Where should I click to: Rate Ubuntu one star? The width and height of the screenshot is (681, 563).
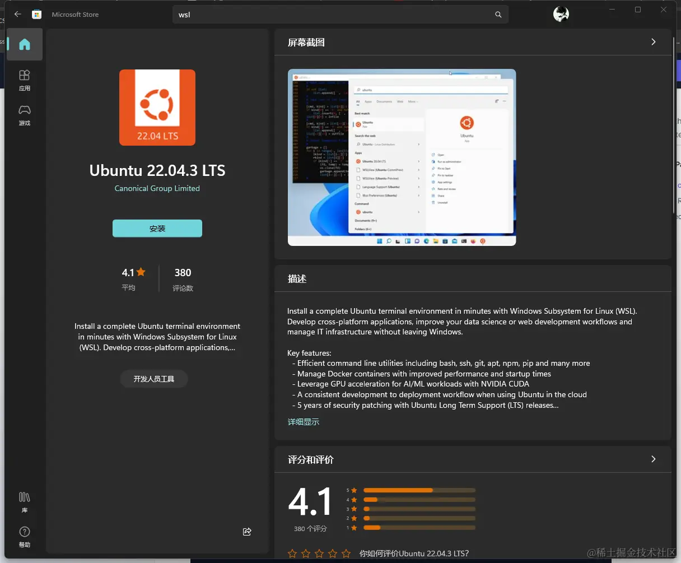[x=292, y=553]
